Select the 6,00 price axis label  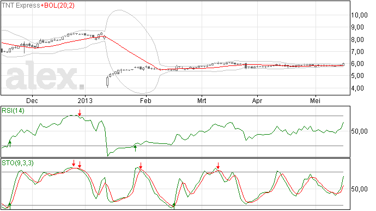pos(357,64)
